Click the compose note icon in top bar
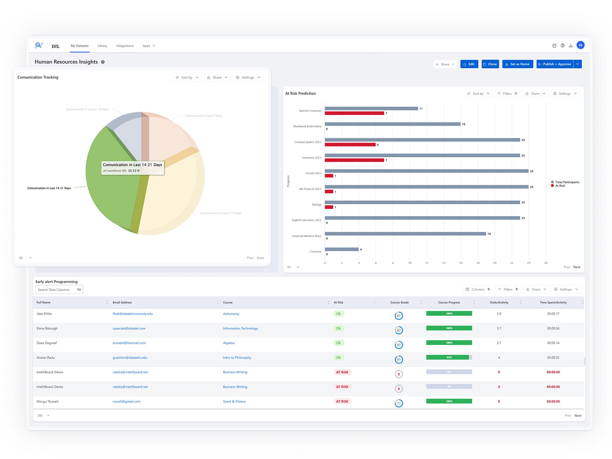The height and width of the screenshot is (459, 612). pyautogui.click(x=554, y=46)
